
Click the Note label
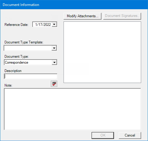coord(8,85)
